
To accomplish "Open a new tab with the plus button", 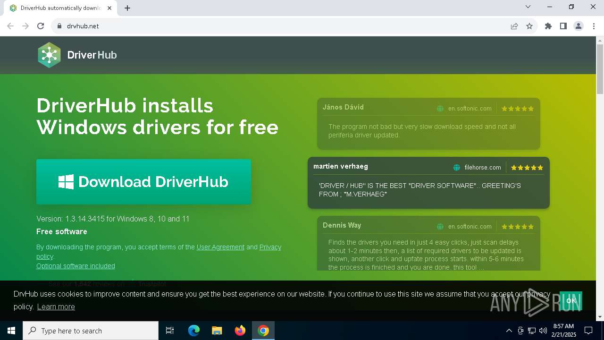I will point(127,8).
